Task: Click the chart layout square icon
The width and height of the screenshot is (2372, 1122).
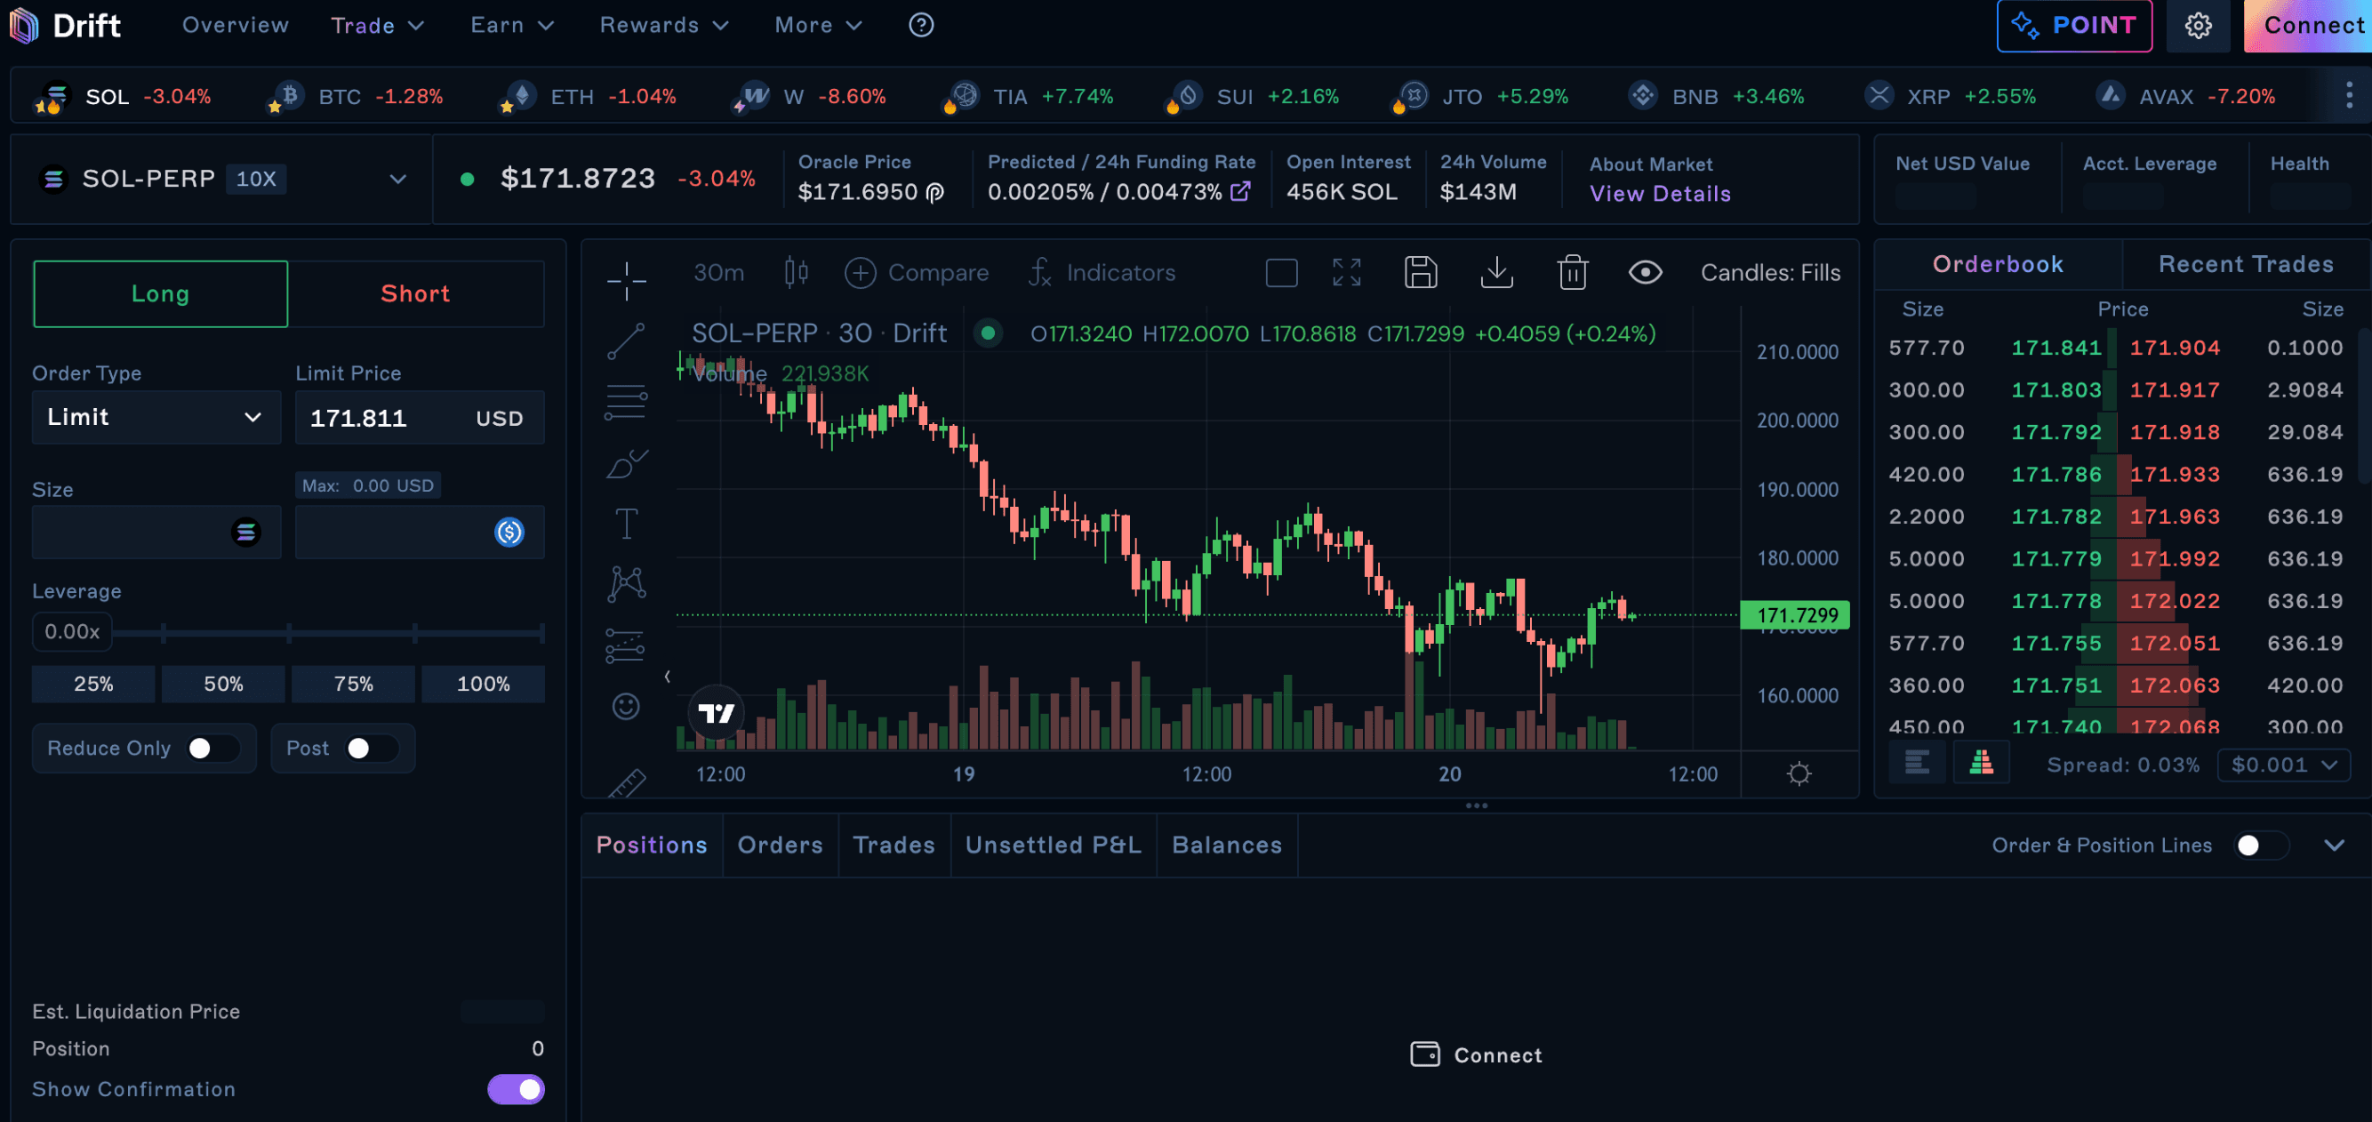Action: click(1281, 273)
